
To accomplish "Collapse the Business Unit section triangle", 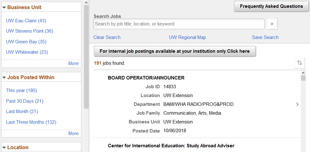I will 4,8.
